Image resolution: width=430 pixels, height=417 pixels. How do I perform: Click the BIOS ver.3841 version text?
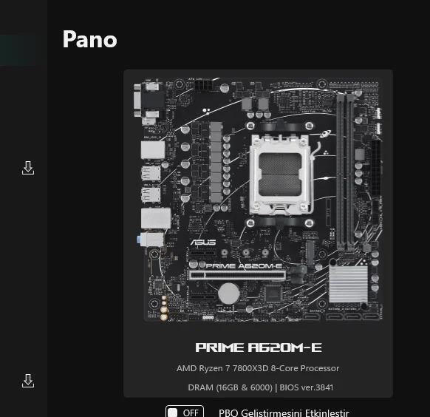[307, 387]
